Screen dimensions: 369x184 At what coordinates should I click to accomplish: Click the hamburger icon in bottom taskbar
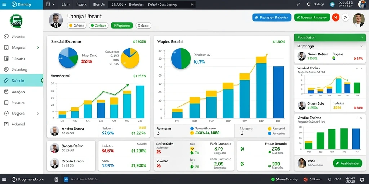click(x=4, y=179)
